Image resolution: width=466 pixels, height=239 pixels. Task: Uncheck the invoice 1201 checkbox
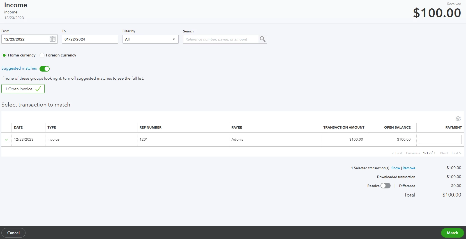(6, 139)
